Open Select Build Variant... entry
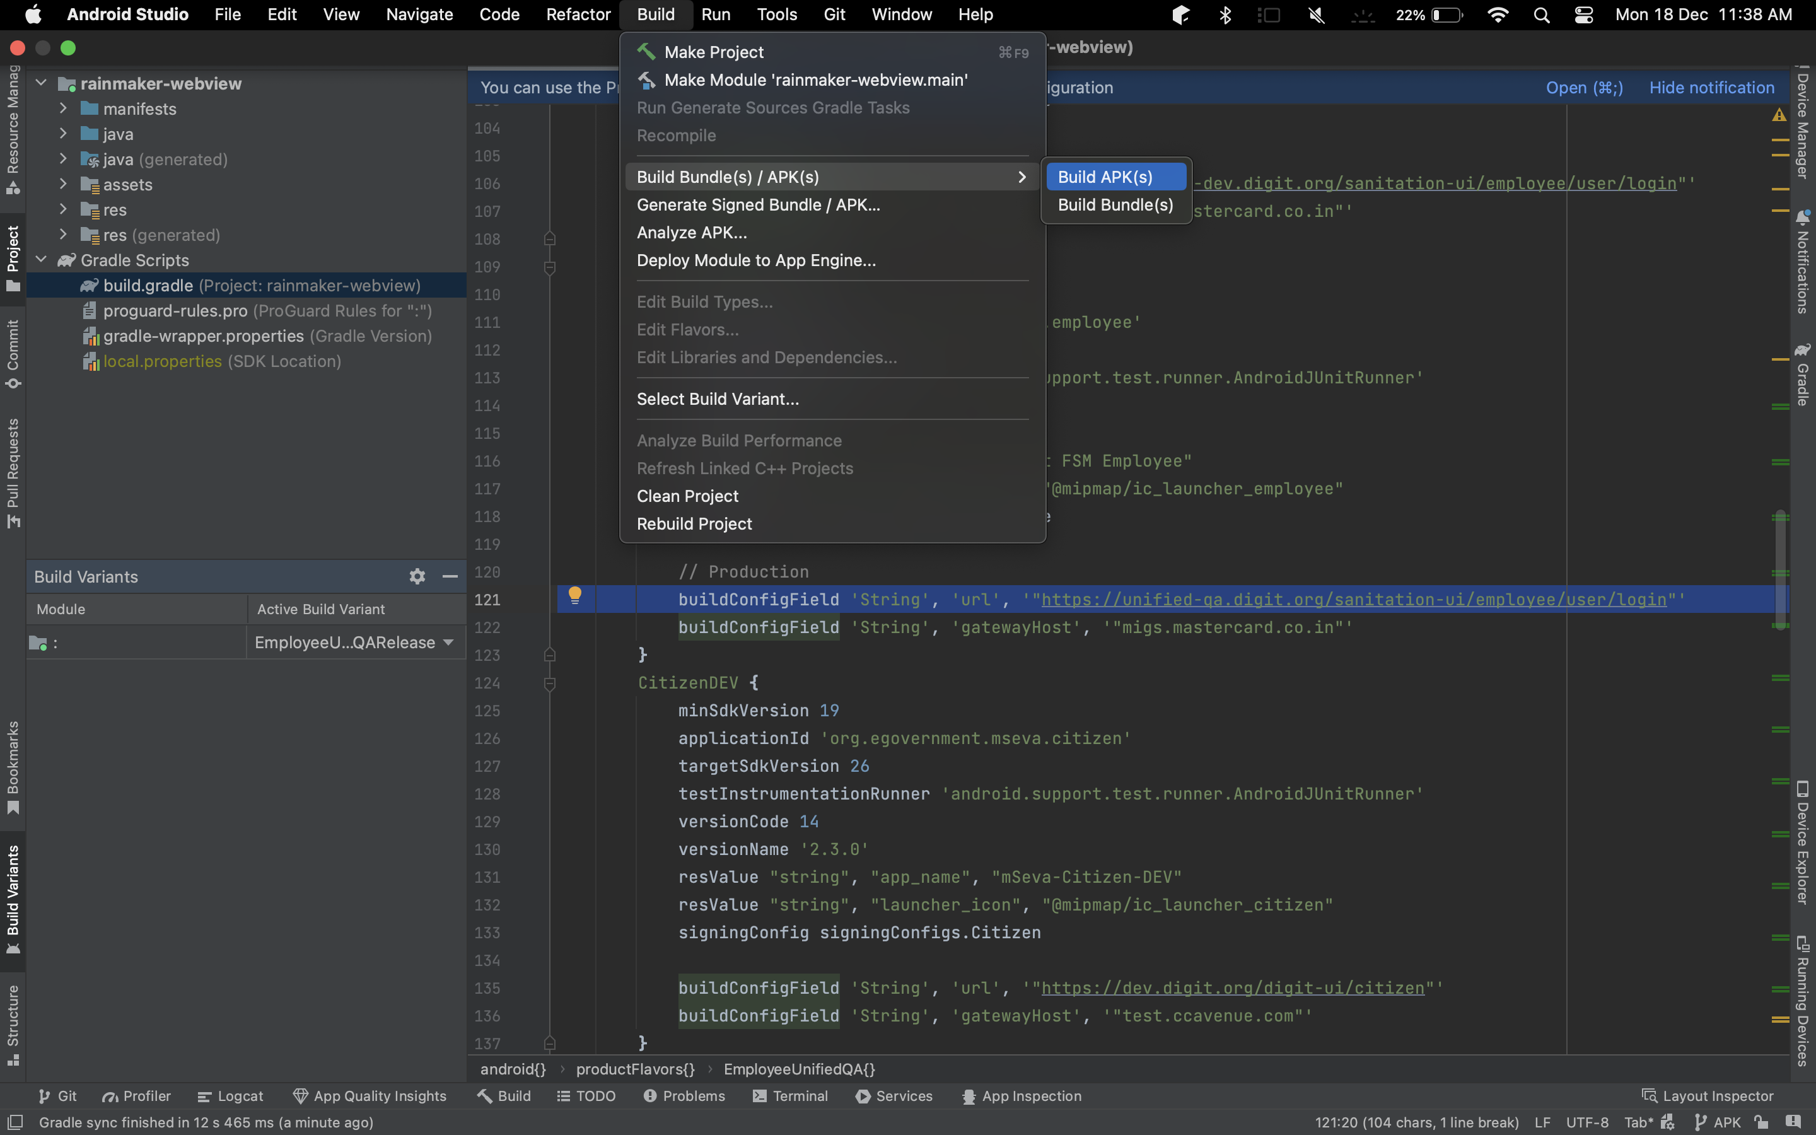1816x1135 pixels. [x=832, y=399]
